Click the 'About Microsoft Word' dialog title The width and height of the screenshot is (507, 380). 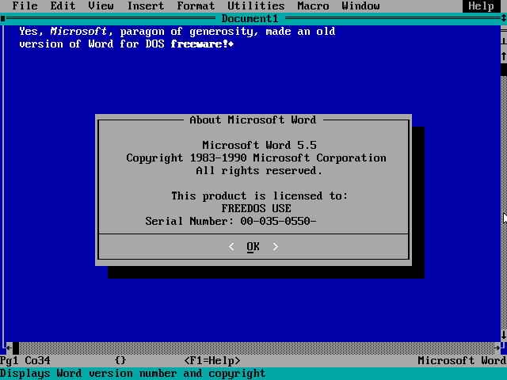[253, 120]
